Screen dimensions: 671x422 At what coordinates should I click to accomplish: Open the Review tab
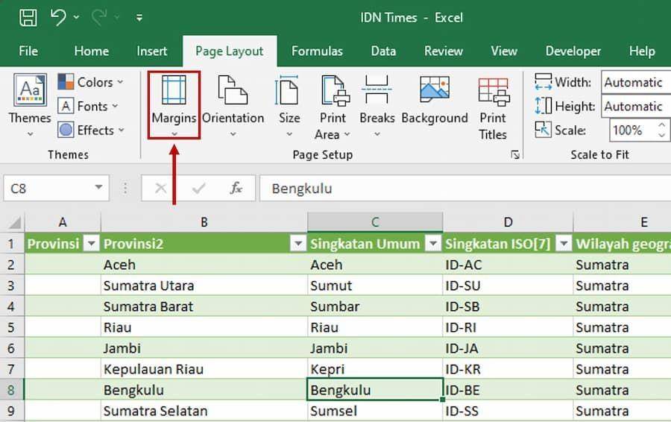pos(444,51)
